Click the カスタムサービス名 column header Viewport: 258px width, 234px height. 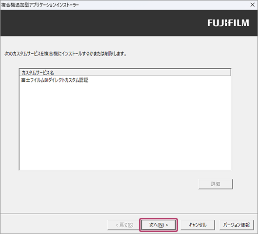38,73
